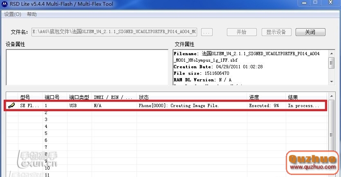Click the 'Creation Date' line in file properties
The height and width of the screenshot is (177, 341).
[x=218, y=67]
